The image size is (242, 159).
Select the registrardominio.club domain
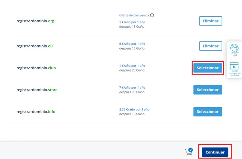(x=207, y=68)
